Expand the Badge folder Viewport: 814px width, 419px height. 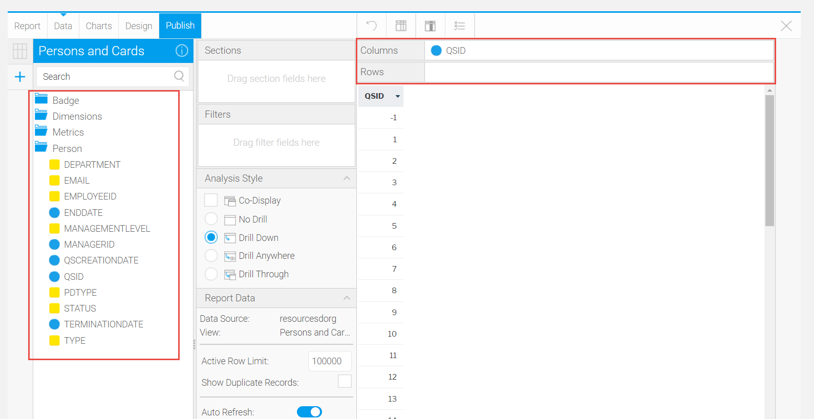(x=57, y=100)
